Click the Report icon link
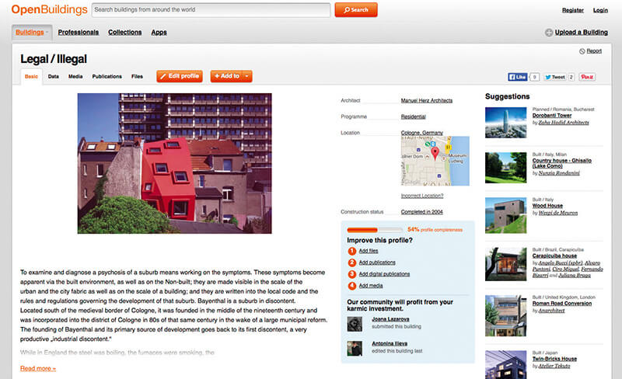The image size is (622, 379). pos(582,51)
